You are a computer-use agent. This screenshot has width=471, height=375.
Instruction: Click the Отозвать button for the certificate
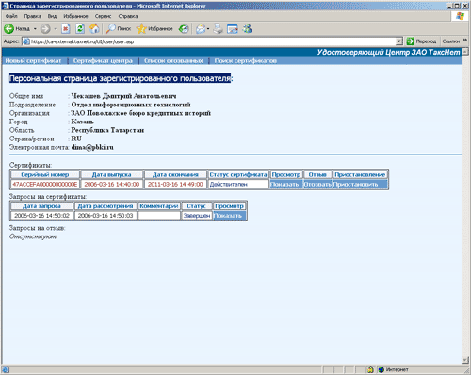coord(317,185)
